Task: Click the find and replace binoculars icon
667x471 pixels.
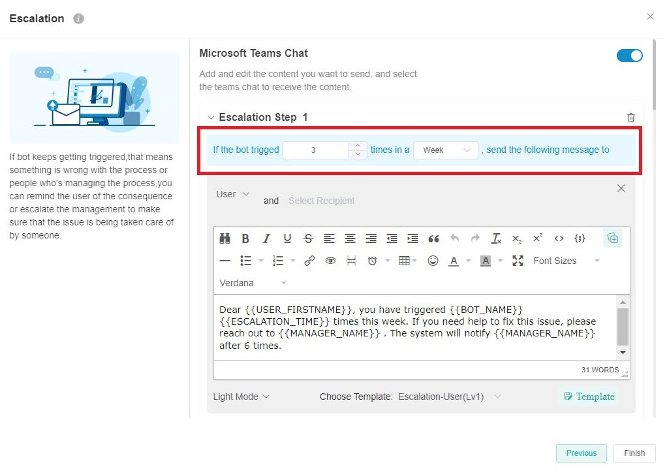Action: 225,238
